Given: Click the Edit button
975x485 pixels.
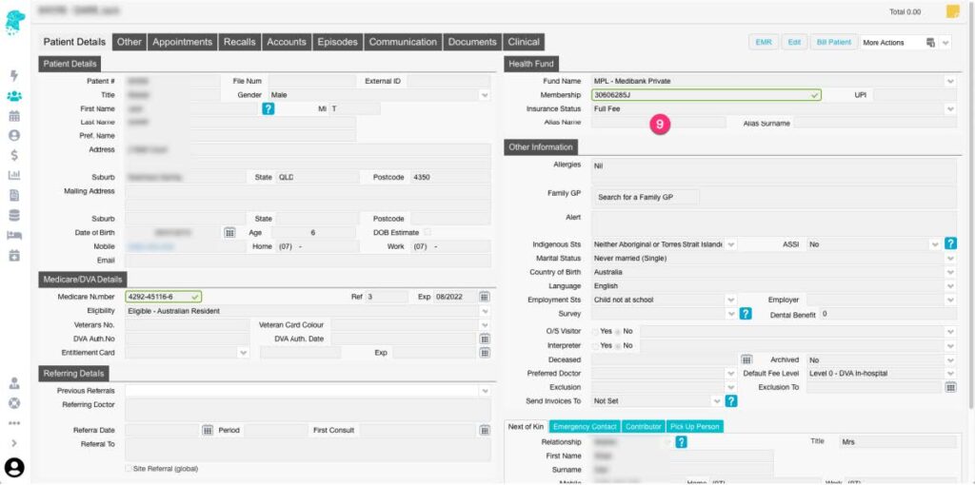Looking at the screenshot, I should tap(794, 42).
